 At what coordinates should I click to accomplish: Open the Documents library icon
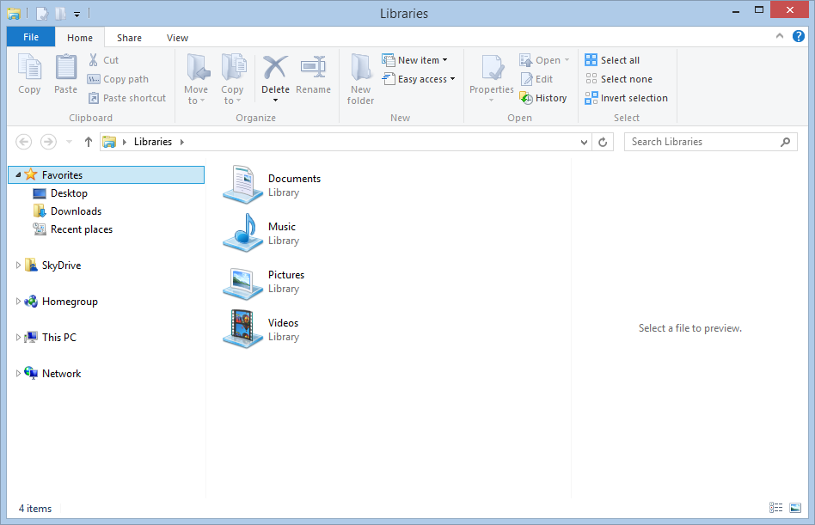click(242, 184)
